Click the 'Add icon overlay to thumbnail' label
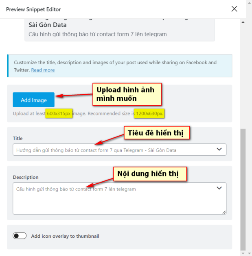 point(65,236)
